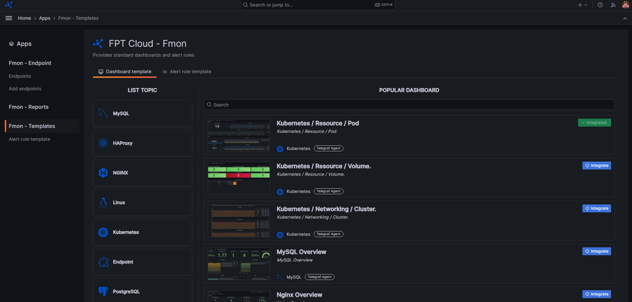Select the Linux penguin topic icon
Image resolution: width=632 pixels, height=302 pixels.
coord(103,202)
